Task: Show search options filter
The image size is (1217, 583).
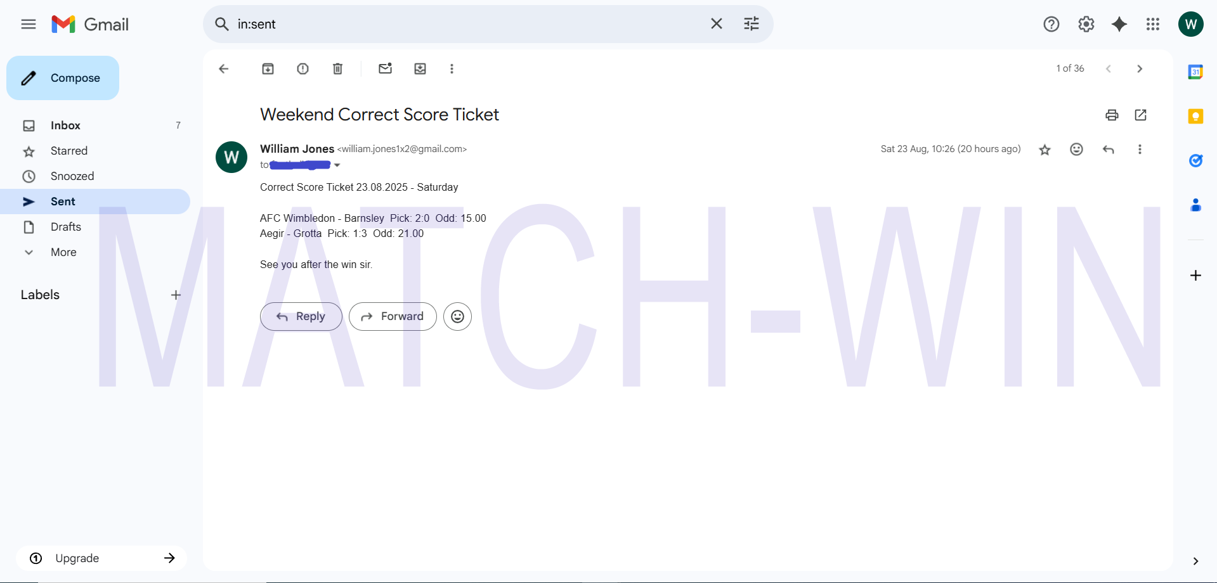Action: pyautogui.click(x=751, y=24)
